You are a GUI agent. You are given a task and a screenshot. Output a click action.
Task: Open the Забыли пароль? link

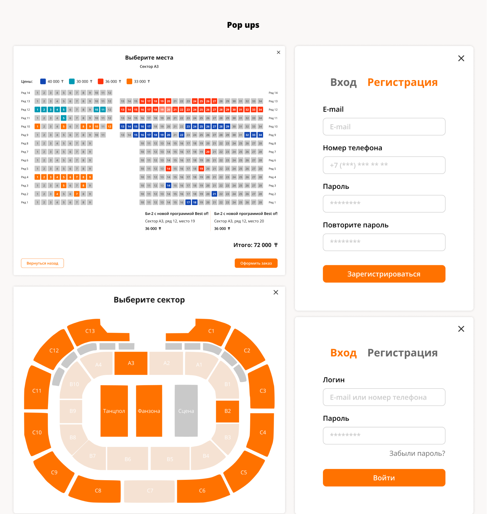417,453
